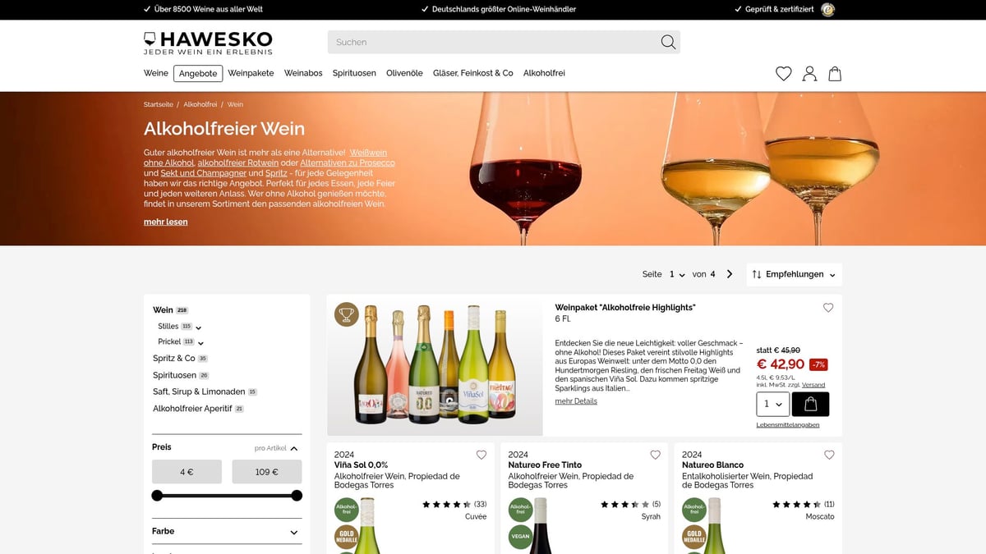Open the user account icon

pyautogui.click(x=809, y=74)
